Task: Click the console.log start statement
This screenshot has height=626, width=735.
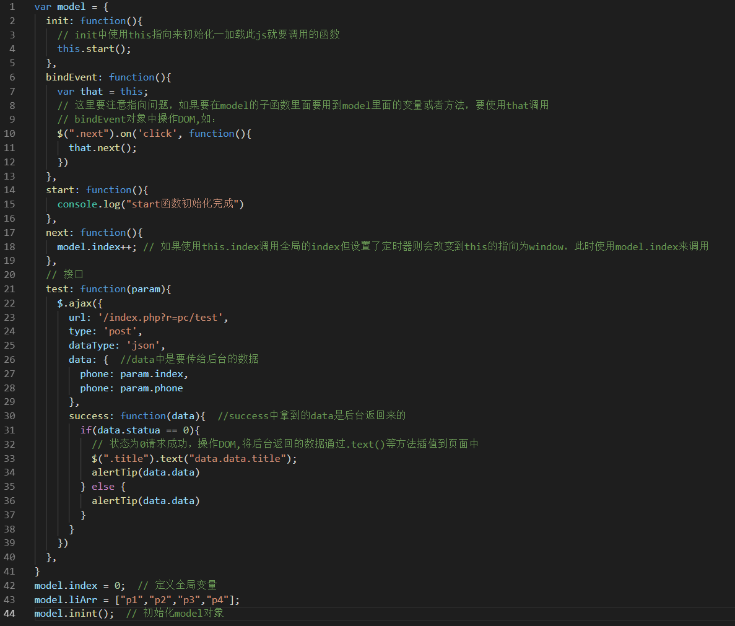Action: pos(150,204)
